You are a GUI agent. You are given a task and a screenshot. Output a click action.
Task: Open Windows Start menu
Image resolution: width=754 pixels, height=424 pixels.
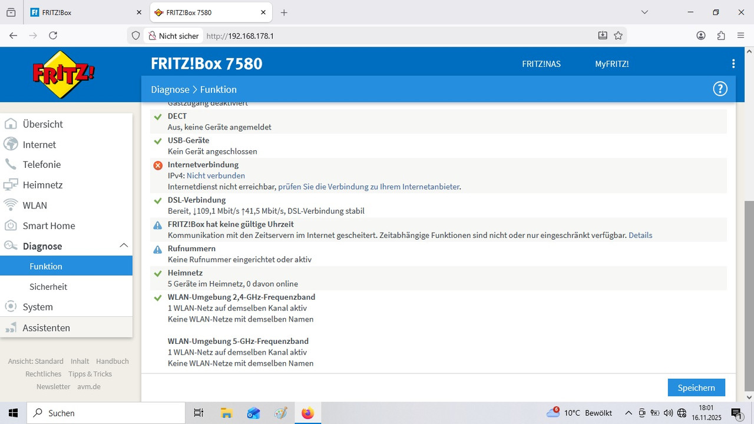13,413
